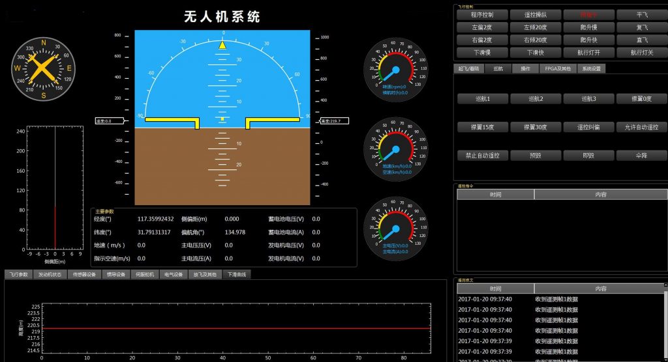Image resolution: width=668 pixels, height=362 pixels.
Task: Select the 传感器设备 tab
Action: [83, 275]
